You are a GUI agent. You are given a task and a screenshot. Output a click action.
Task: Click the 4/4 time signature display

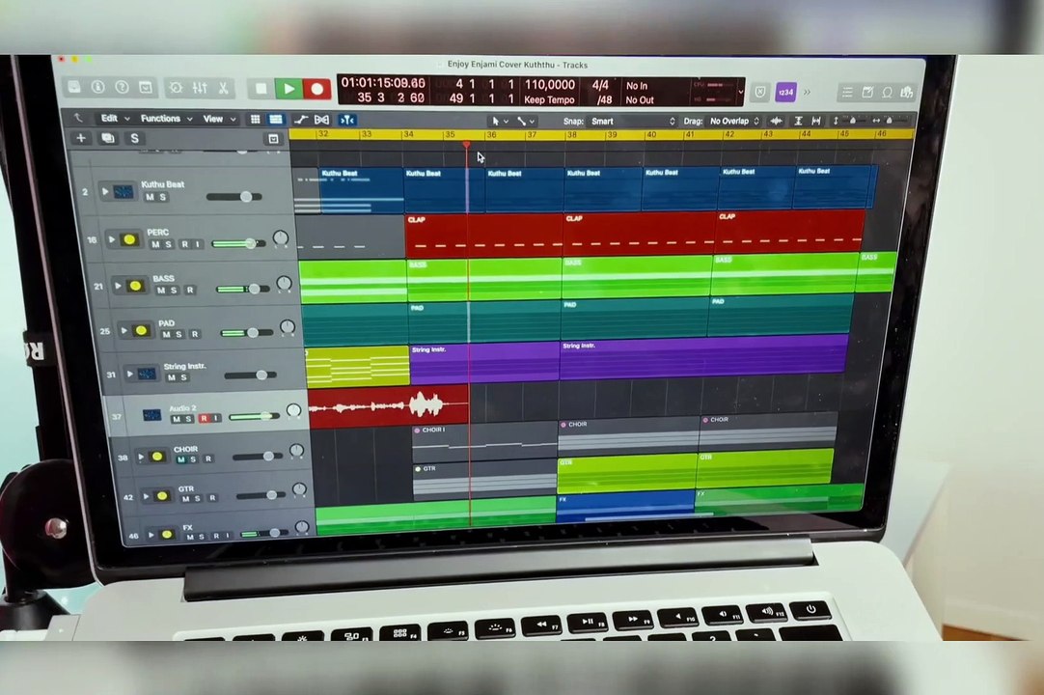pyautogui.click(x=600, y=85)
